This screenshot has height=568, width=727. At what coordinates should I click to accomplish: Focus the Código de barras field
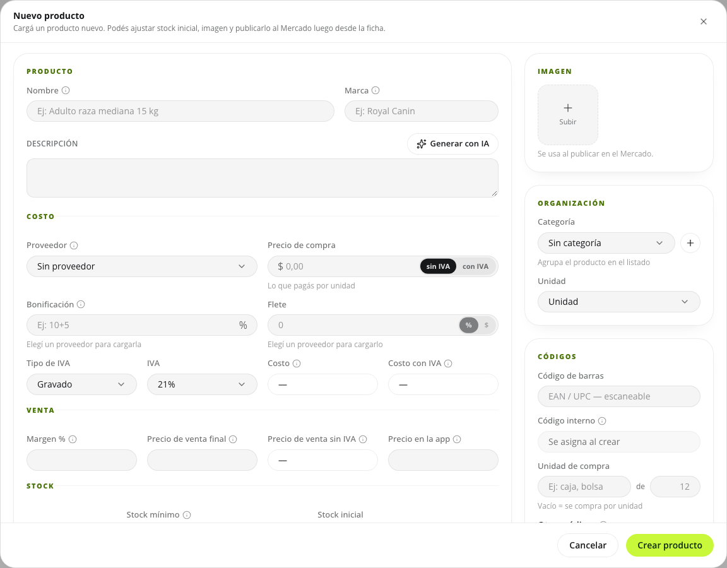point(618,396)
